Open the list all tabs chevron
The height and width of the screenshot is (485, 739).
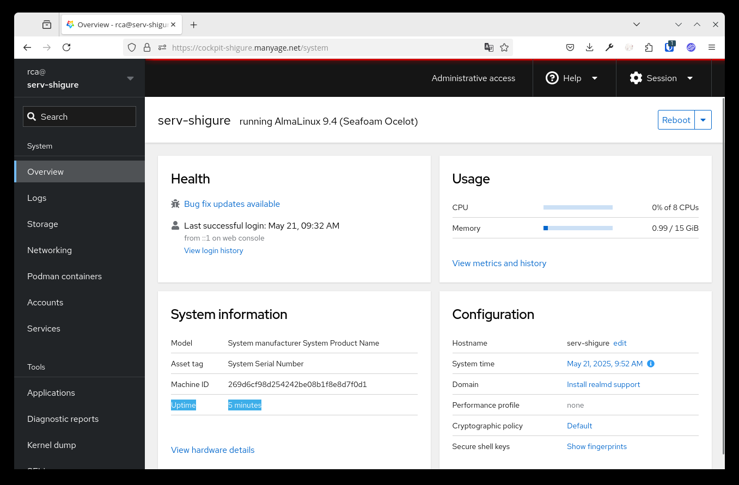tap(637, 24)
